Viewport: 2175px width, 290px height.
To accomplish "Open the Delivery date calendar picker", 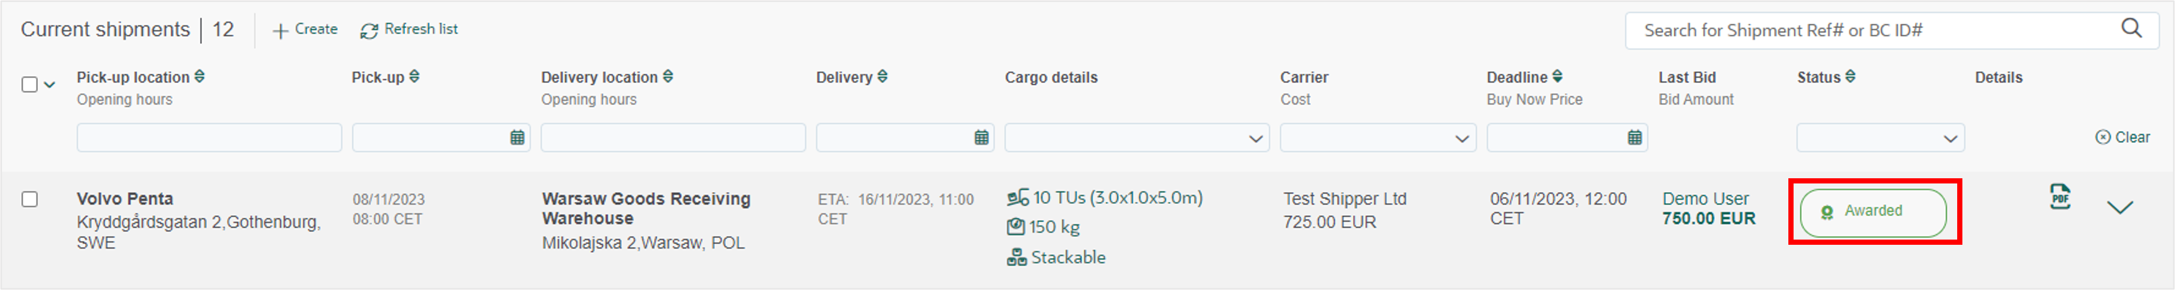I will [981, 137].
